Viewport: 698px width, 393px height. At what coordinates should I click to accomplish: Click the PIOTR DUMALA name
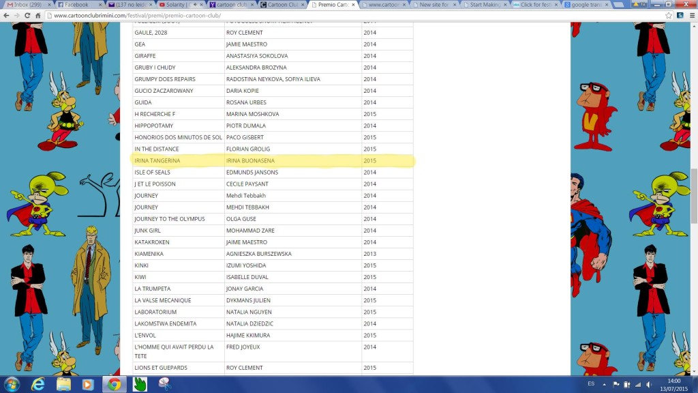click(x=245, y=126)
